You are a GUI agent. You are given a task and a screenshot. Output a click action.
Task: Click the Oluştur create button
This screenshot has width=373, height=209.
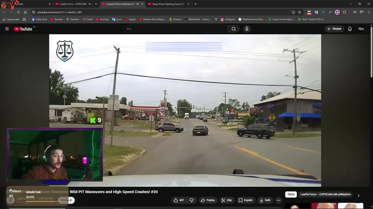click(x=334, y=29)
